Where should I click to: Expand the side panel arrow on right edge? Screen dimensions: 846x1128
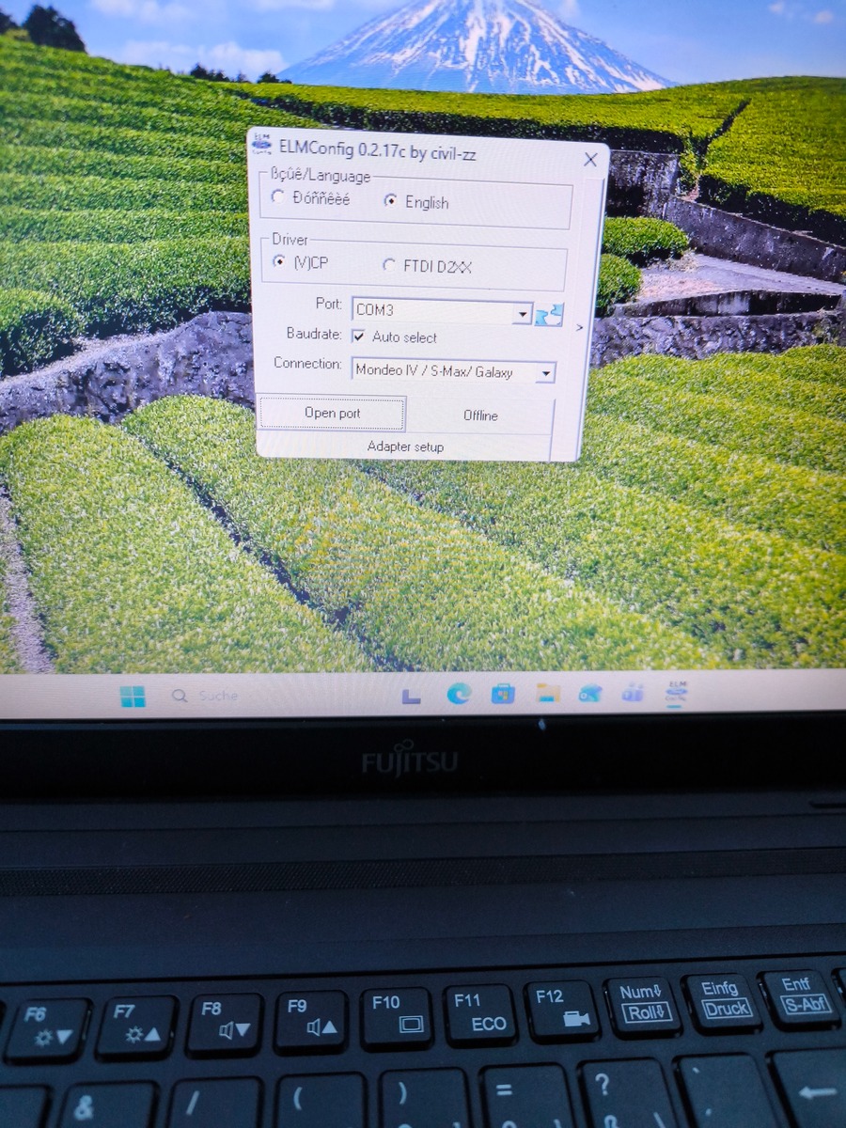pos(579,327)
